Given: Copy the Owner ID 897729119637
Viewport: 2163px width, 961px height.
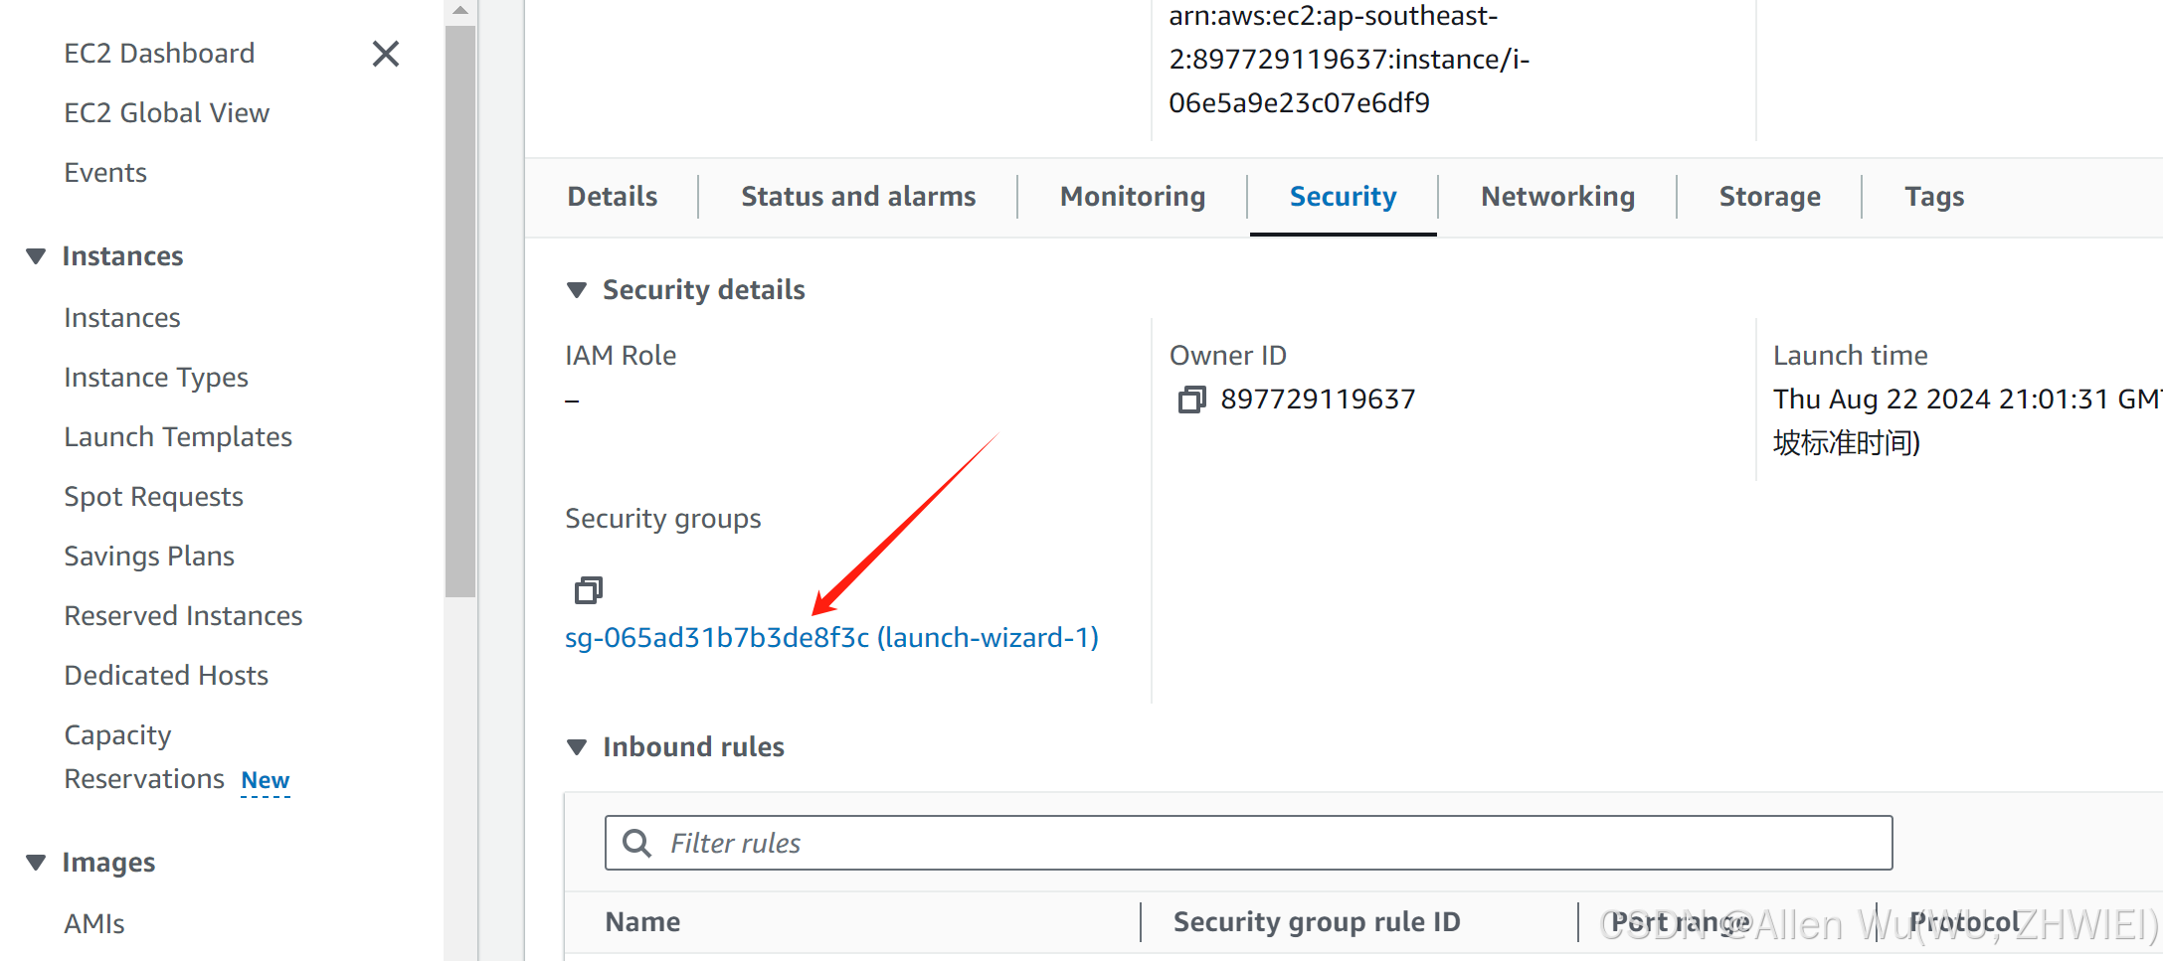Looking at the screenshot, I should tap(1191, 400).
